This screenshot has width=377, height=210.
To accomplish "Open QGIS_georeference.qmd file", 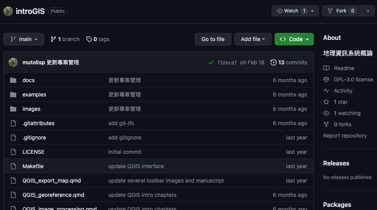I will [53, 195].
